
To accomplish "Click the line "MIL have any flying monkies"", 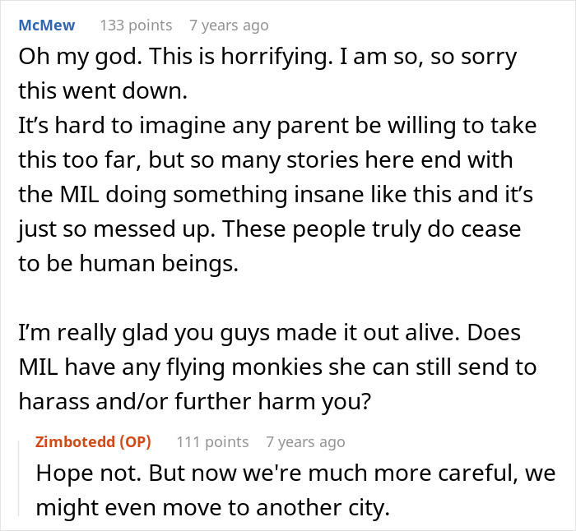I will 276,367.
